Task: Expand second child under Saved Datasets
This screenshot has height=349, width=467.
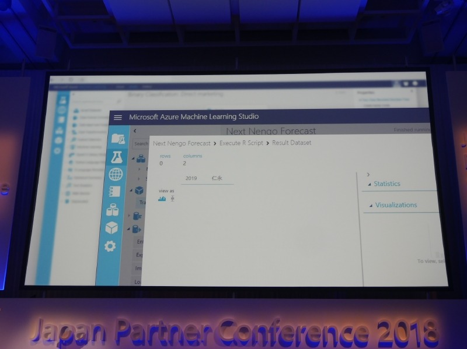Action: pos(138,179)
